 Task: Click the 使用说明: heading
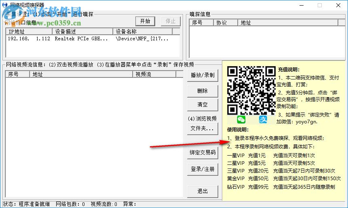pos(238,130)
